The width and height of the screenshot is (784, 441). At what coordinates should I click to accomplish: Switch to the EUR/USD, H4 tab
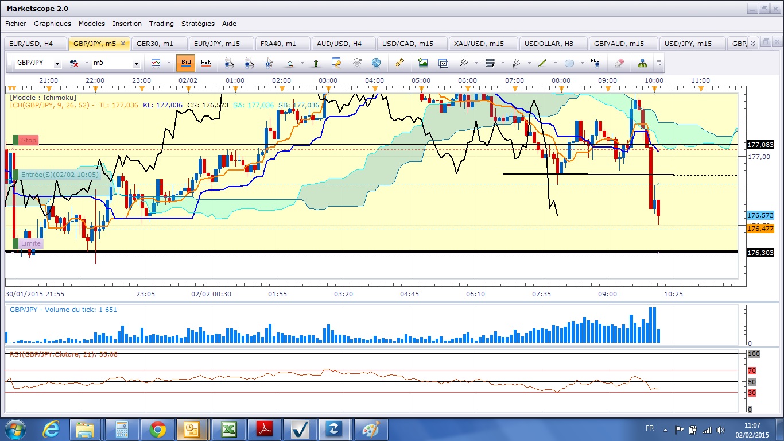pyautogui.click(x=35, y=44)
